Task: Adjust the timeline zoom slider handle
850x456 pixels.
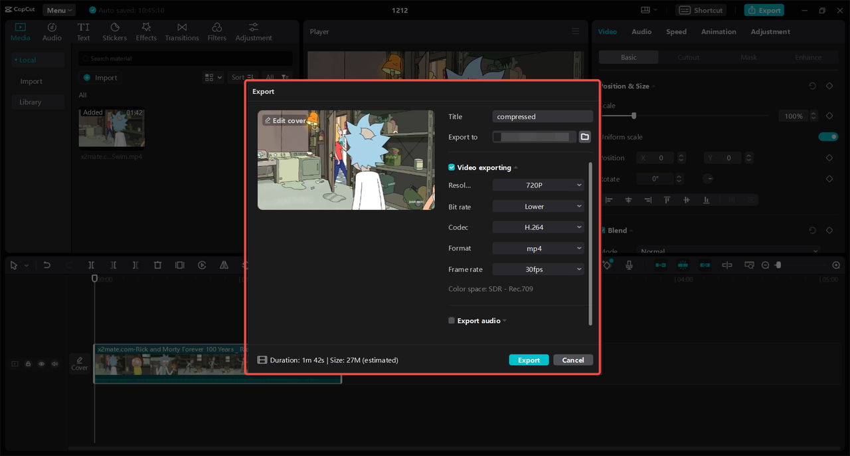Action: click(778, 265)
